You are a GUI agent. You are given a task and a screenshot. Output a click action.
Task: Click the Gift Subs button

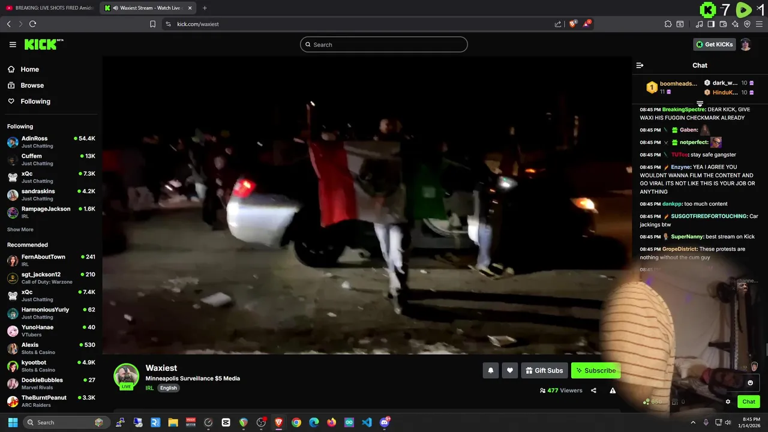click(x=544, y=371)
